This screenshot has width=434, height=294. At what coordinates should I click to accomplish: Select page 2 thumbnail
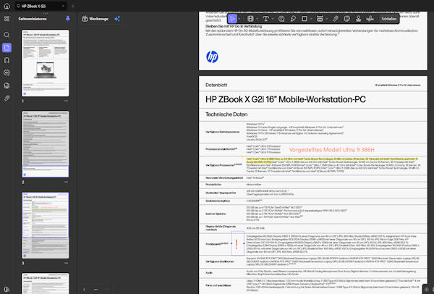point(46,144)
